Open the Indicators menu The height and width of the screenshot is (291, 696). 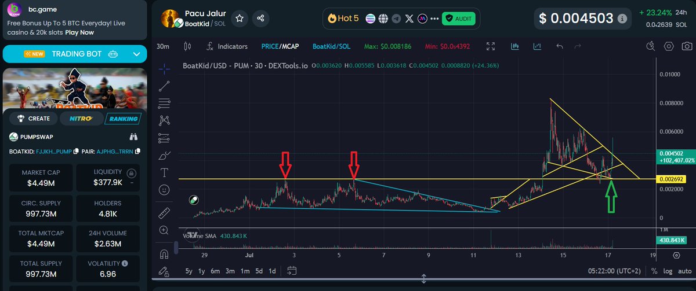pos(227,46)
